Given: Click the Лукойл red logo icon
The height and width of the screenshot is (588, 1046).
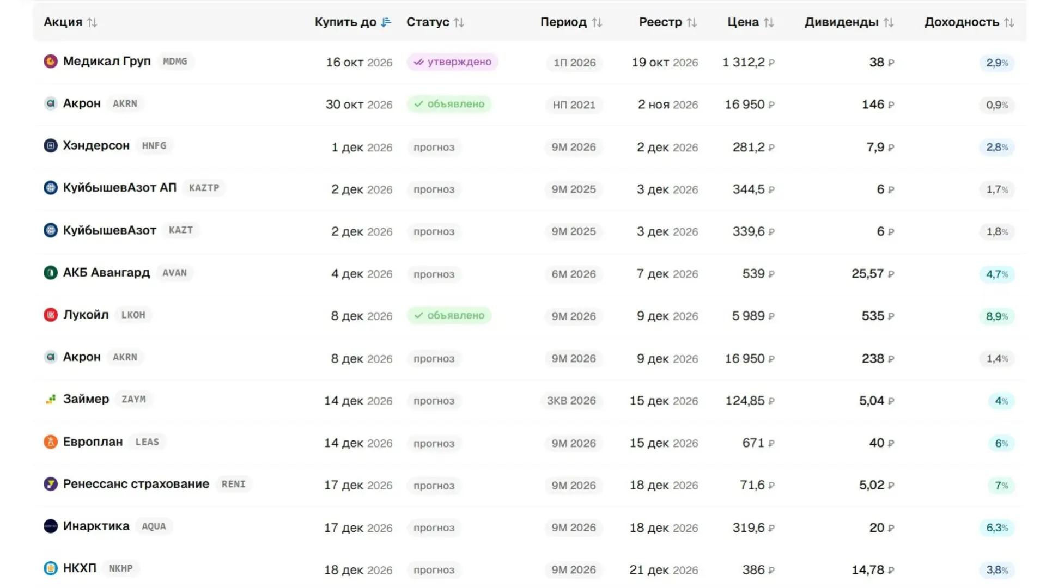Looking at the screenshot, I should click(51, 315).
